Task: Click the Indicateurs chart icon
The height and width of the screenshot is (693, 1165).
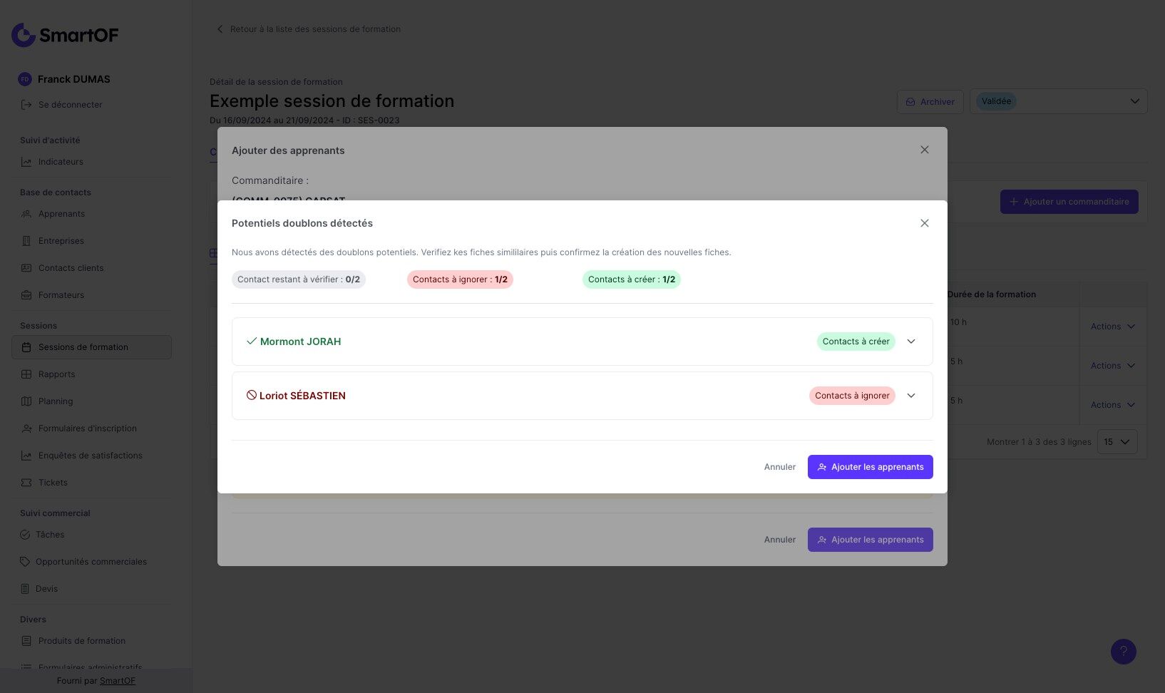Action: pos(26,162)
